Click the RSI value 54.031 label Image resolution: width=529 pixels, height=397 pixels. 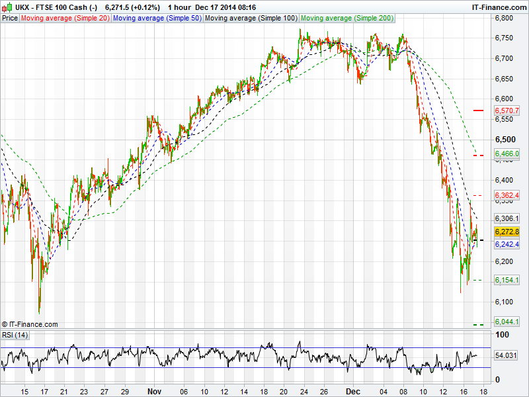click(507, 356)
